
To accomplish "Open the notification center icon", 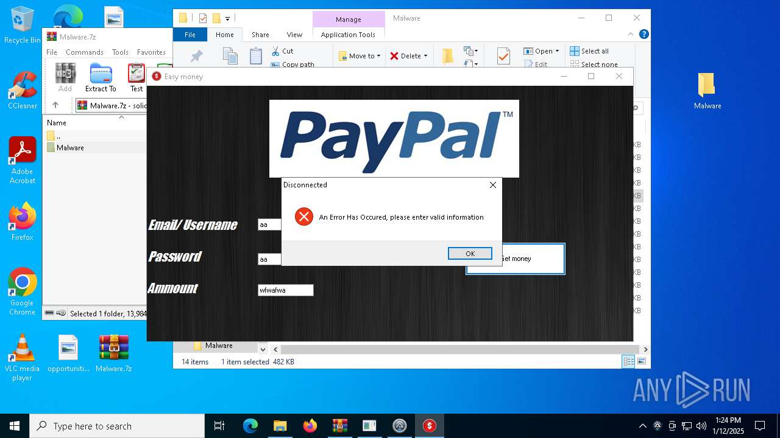I will pos(760,426).
